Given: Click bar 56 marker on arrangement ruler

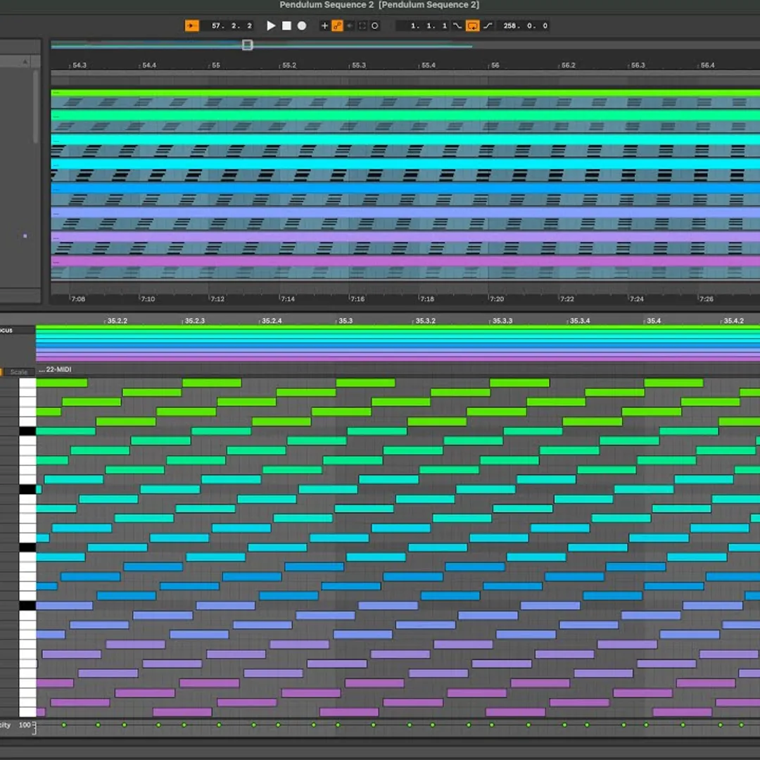Looking at the screenshot, I should click(495, 65).
